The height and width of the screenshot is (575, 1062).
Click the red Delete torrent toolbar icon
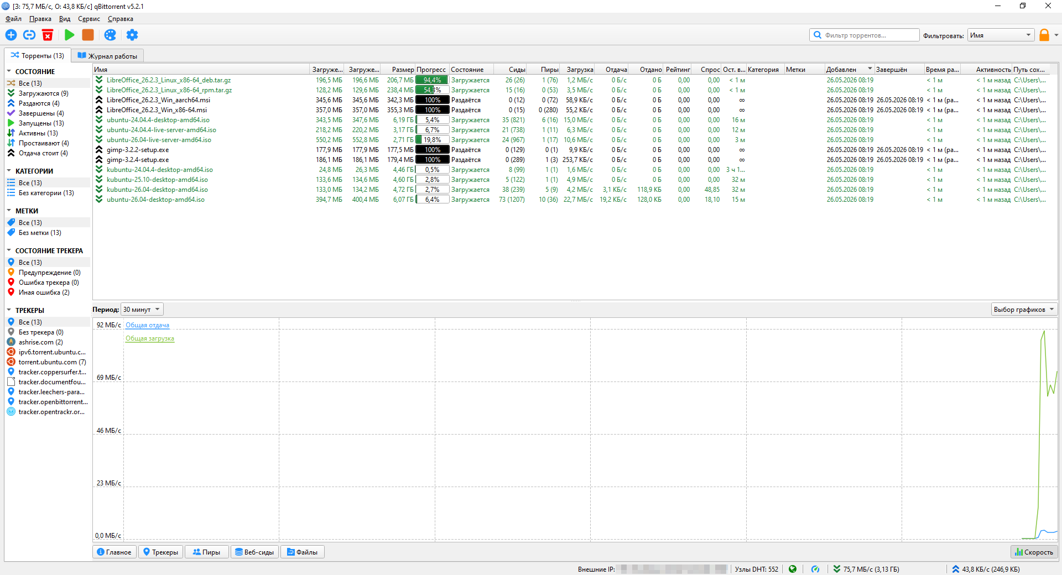(48, 35)
